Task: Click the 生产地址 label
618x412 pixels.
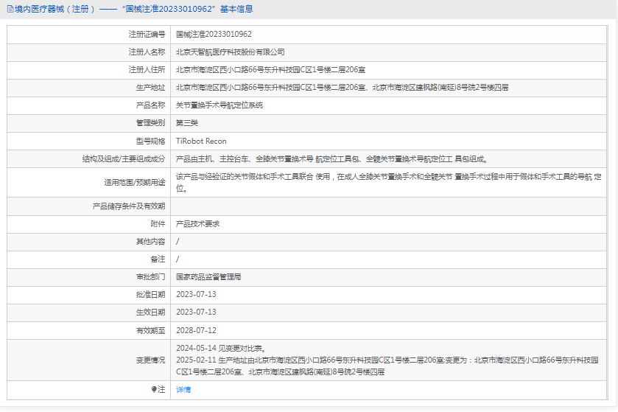Action: click(150, 88)
